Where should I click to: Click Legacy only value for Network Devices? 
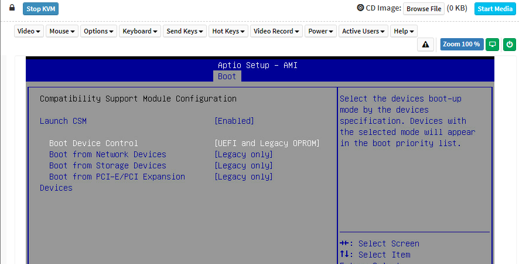coord(244,154)
